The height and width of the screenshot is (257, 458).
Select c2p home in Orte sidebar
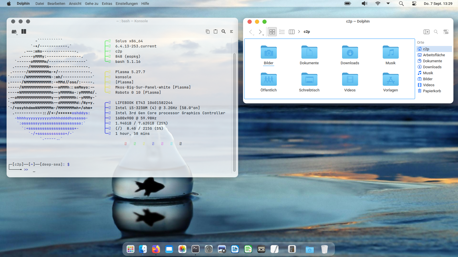(x=434, y=49)
